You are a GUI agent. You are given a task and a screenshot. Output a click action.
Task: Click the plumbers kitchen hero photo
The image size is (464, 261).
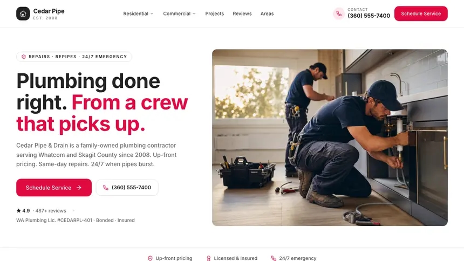[x=330, y=138]
